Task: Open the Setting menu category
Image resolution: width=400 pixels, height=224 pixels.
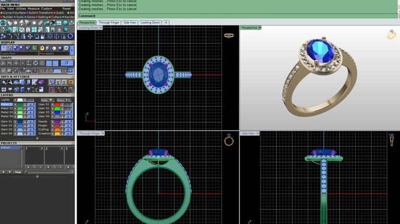Action: point(43,17)
